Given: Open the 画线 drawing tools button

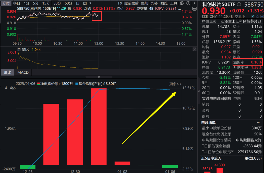Looking at the screenshot, I should 164,3.
